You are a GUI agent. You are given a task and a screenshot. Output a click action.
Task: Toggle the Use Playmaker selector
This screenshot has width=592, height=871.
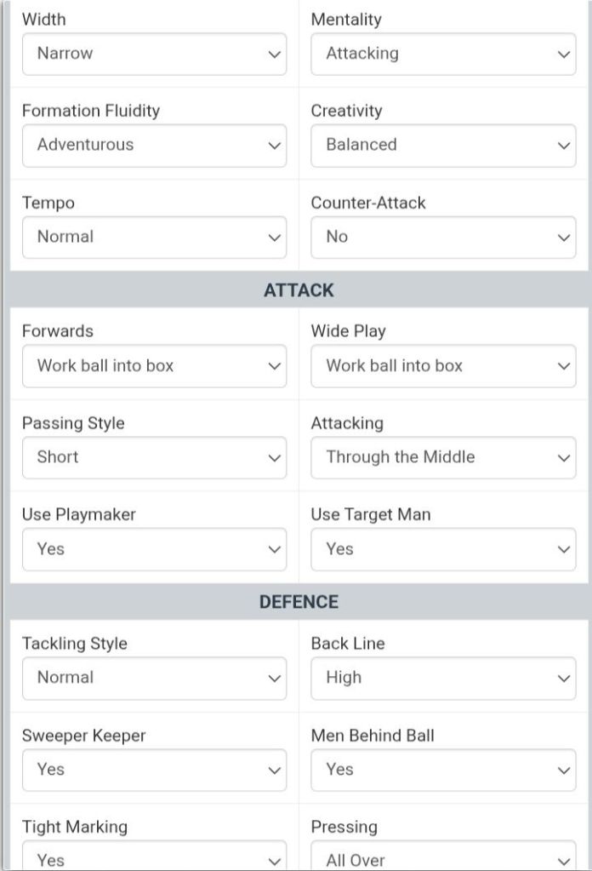pyautogui.click(x=154, y=549)
